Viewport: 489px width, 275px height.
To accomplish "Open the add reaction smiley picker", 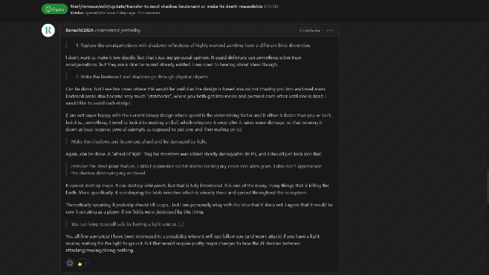I will click(70, 263).
